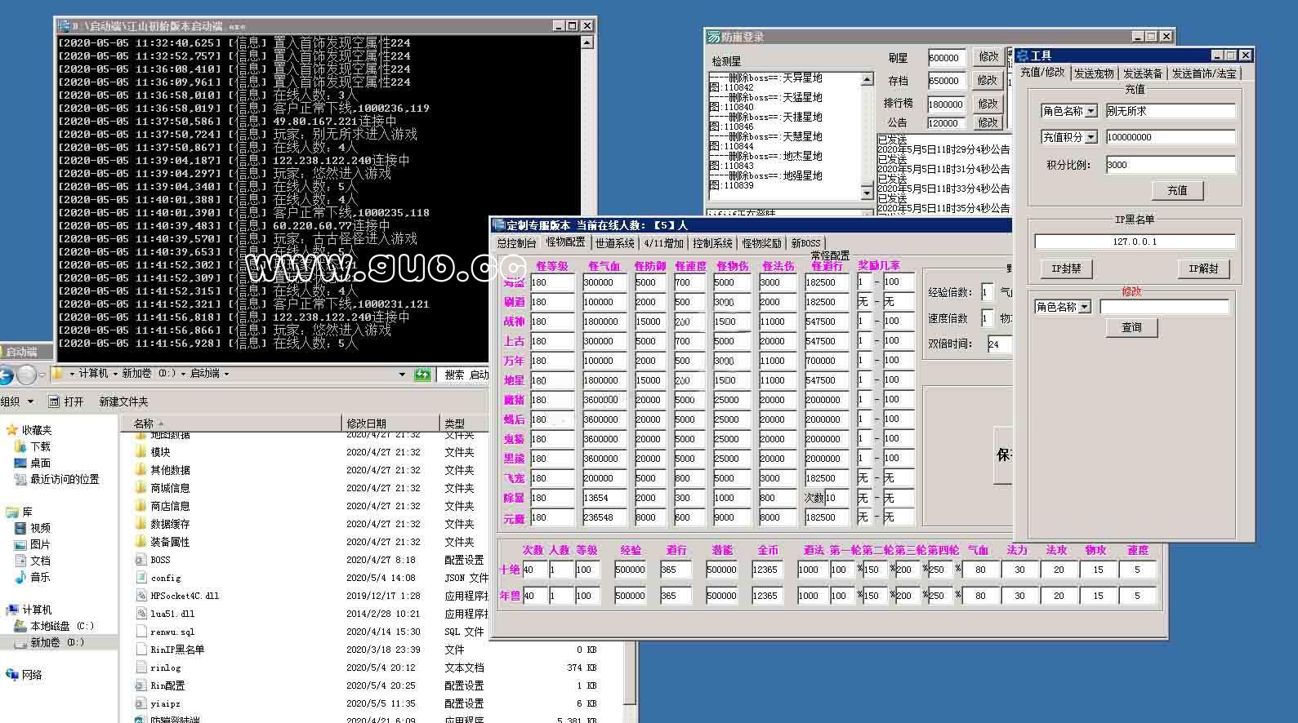Click the 修改 button next to 刷星
Screen dimensions: 1298x723
[x=988, y=57]
